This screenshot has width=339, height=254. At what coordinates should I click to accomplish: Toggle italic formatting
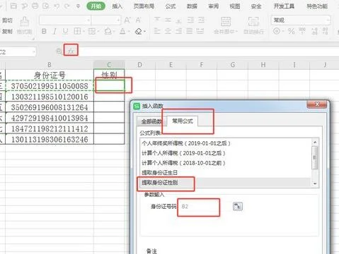pos(54,31)
